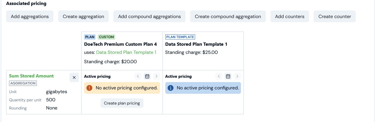This screenshot has width=375, height=122.
Task: Click the green CUSTOM tag badge
Action: tap(106, 37)
